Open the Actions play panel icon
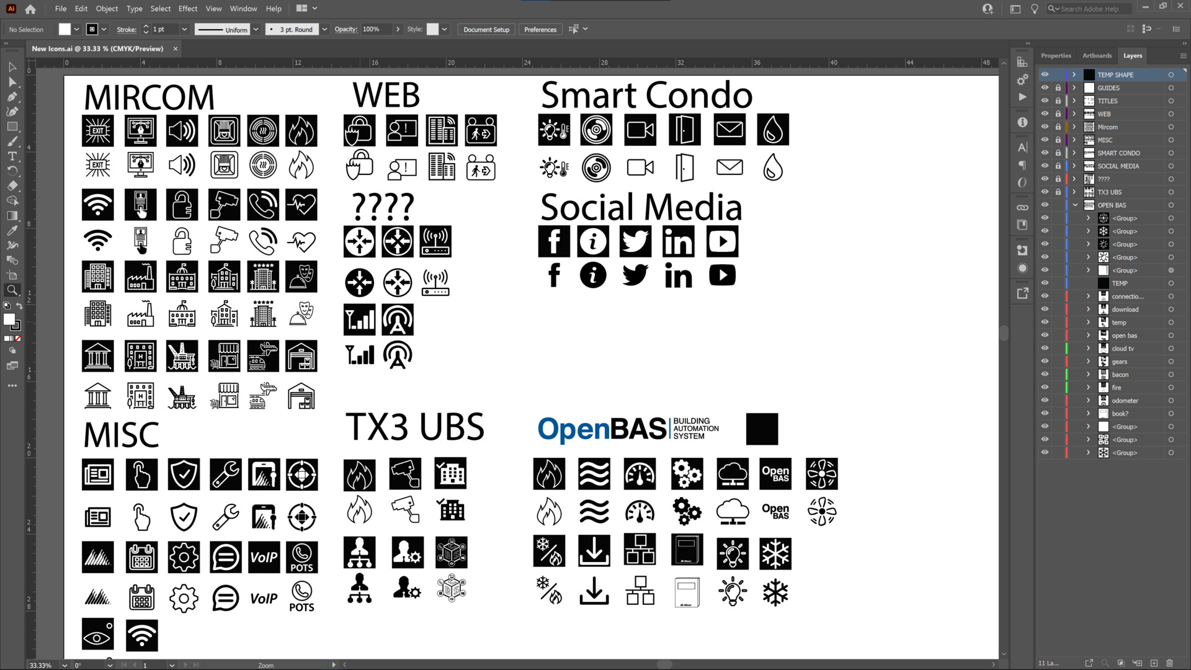1191x670 pixels. [1022, 97]
